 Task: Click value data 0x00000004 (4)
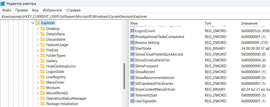(x=254, y=60)
